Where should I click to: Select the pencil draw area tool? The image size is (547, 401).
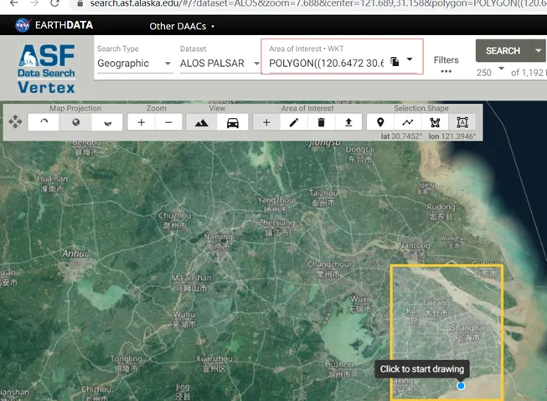coord(294,122)
